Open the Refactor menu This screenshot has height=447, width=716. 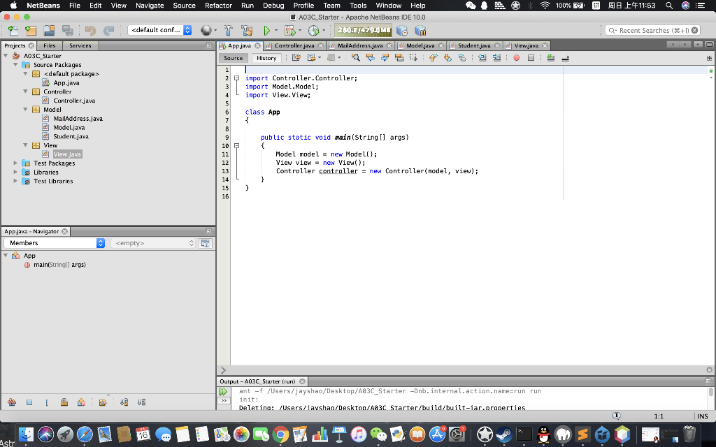218,4
